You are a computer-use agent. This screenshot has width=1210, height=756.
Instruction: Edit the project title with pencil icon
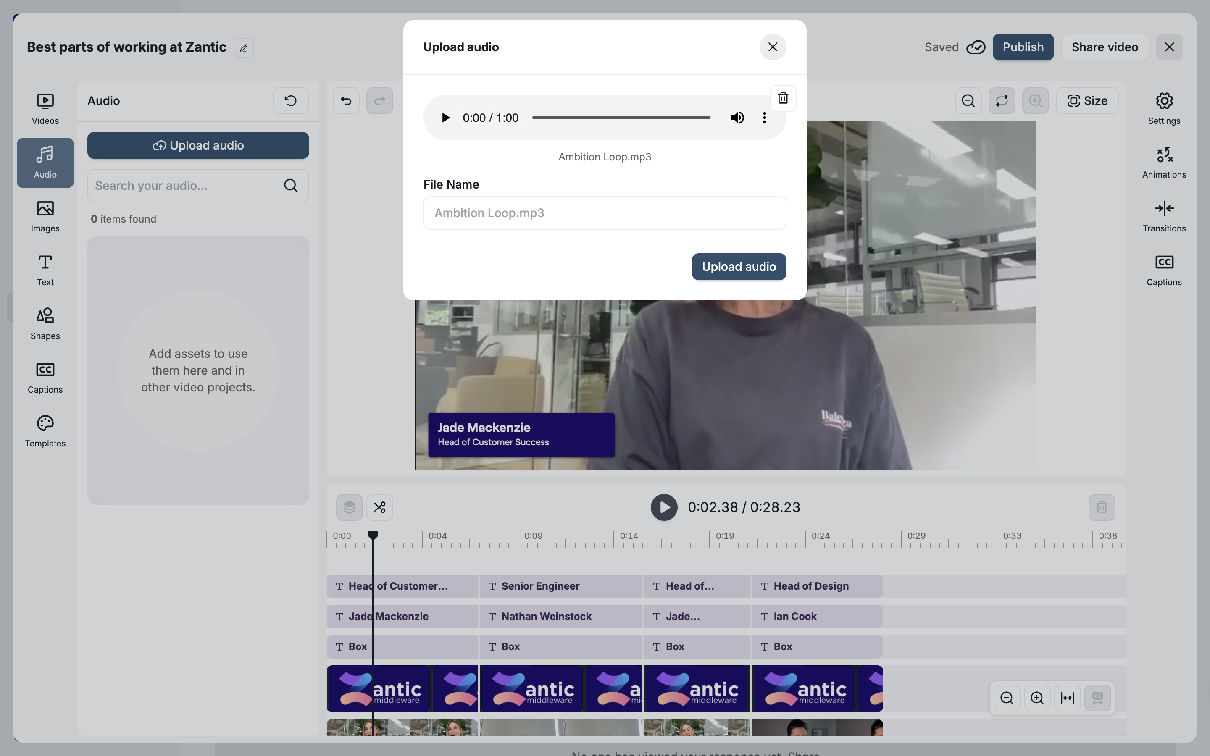coord(244,48)
